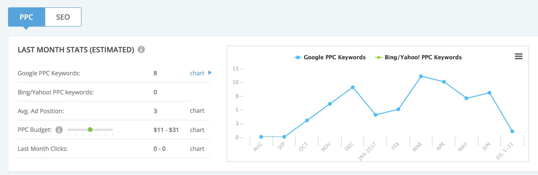Open the chart hamburger menu icon

click(x=518, y=57)
